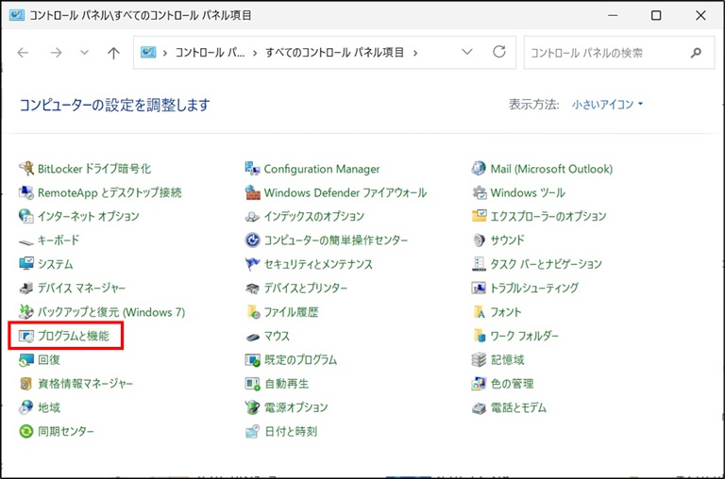Click the 日付と時刻 icon
The height and width of the screenshot is (479, 725).
pos(252,432)
